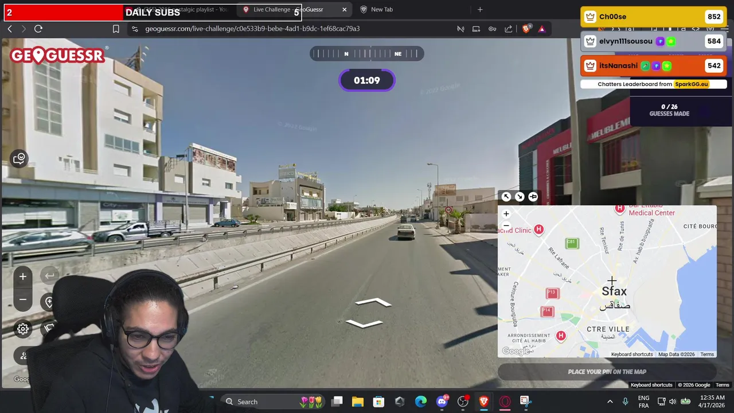Go back with the browser back arrow
This screenshot has height=413, width=734.
[x=10, y=29]
